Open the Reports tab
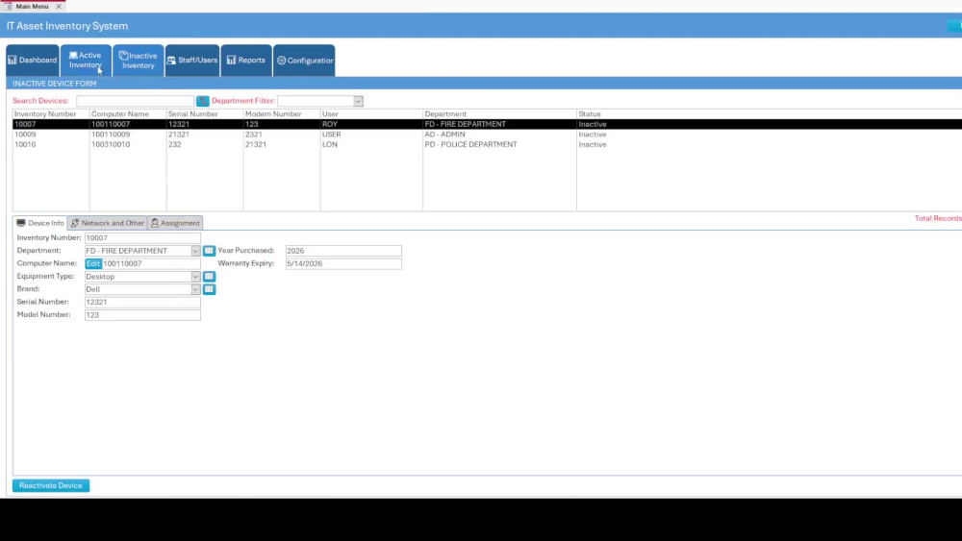 click(246, 60)
